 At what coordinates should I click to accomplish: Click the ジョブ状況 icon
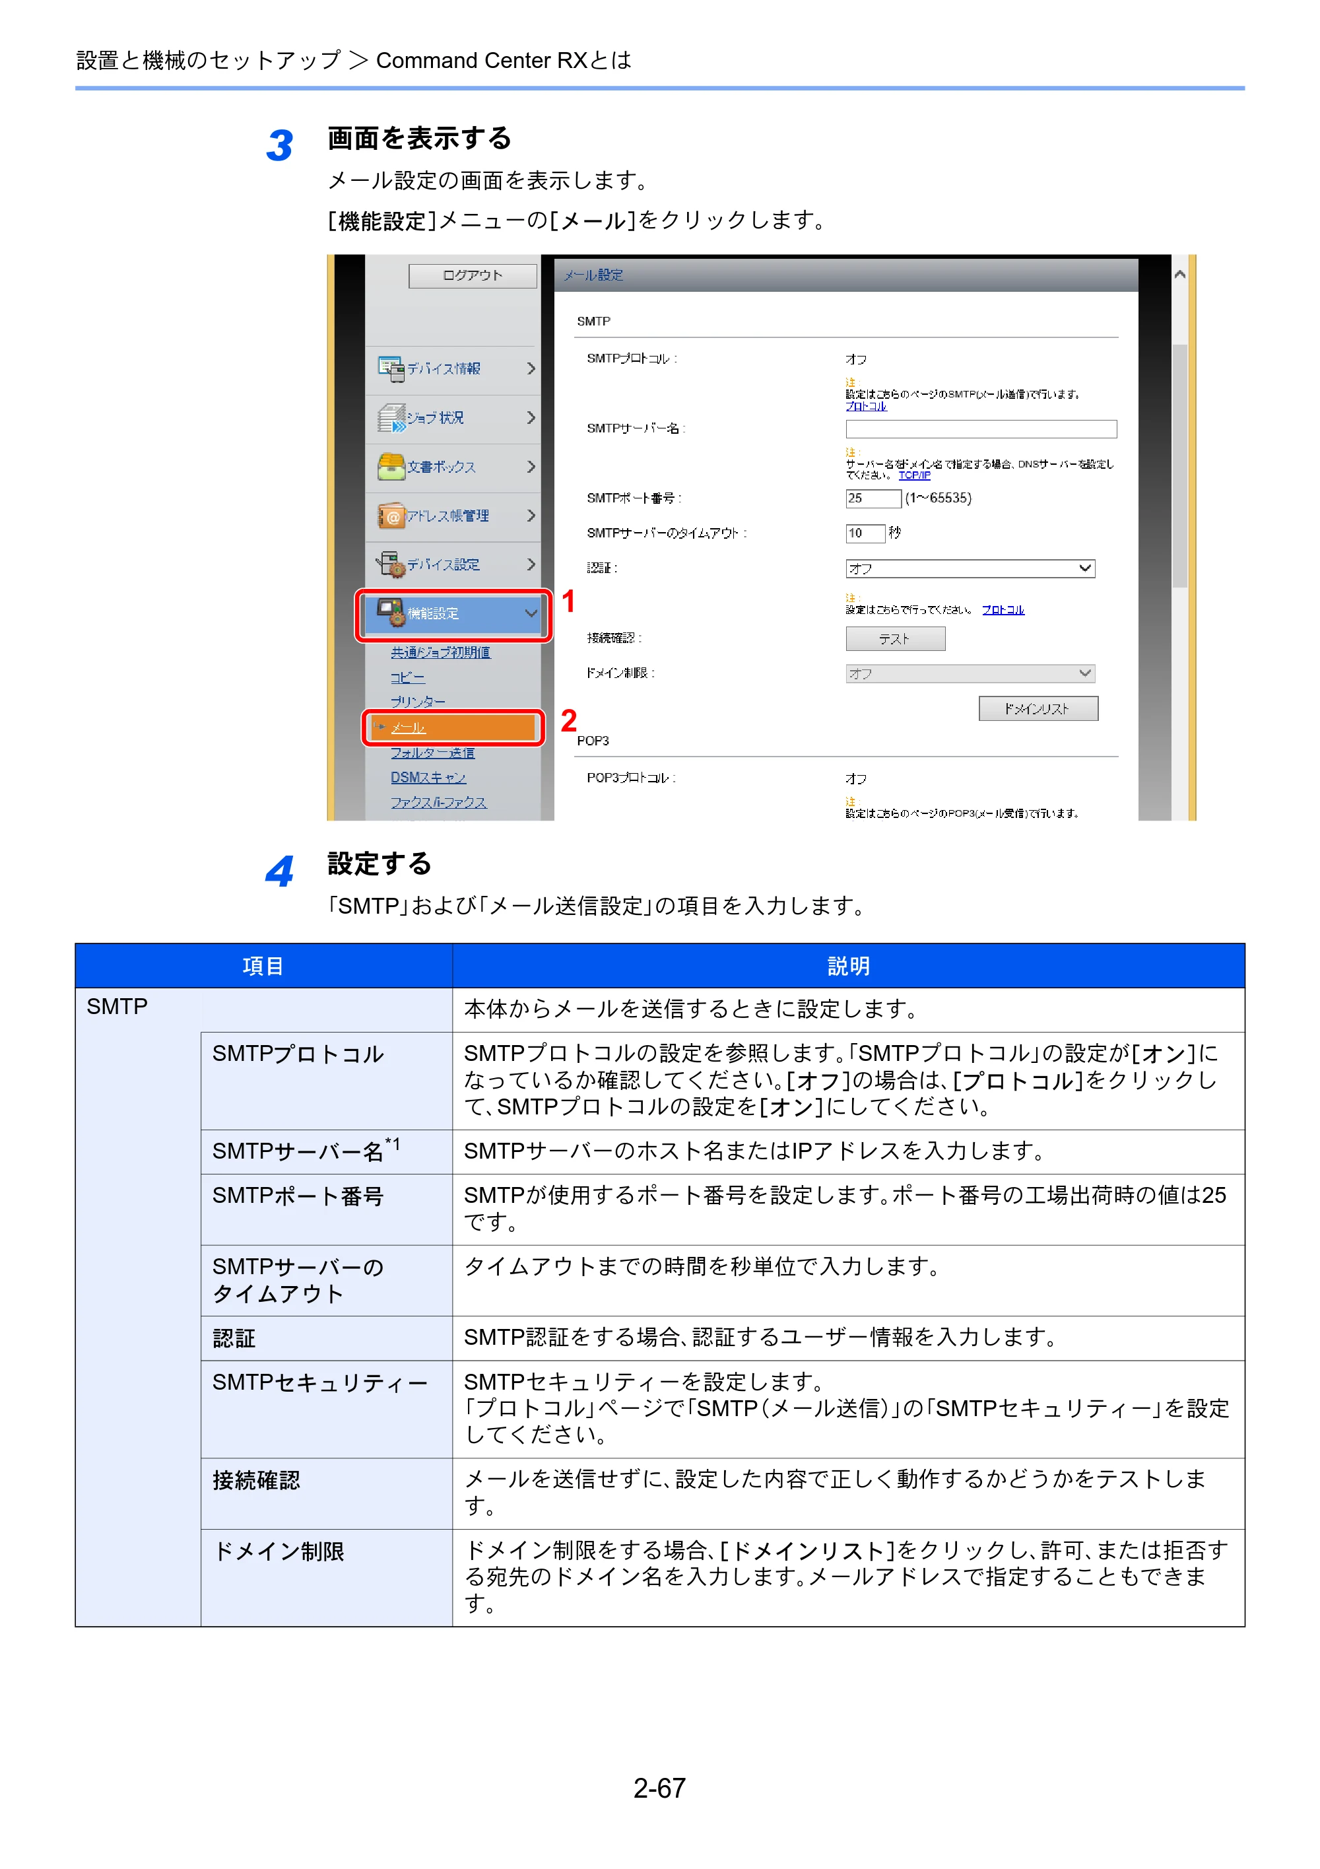[391, 418]
